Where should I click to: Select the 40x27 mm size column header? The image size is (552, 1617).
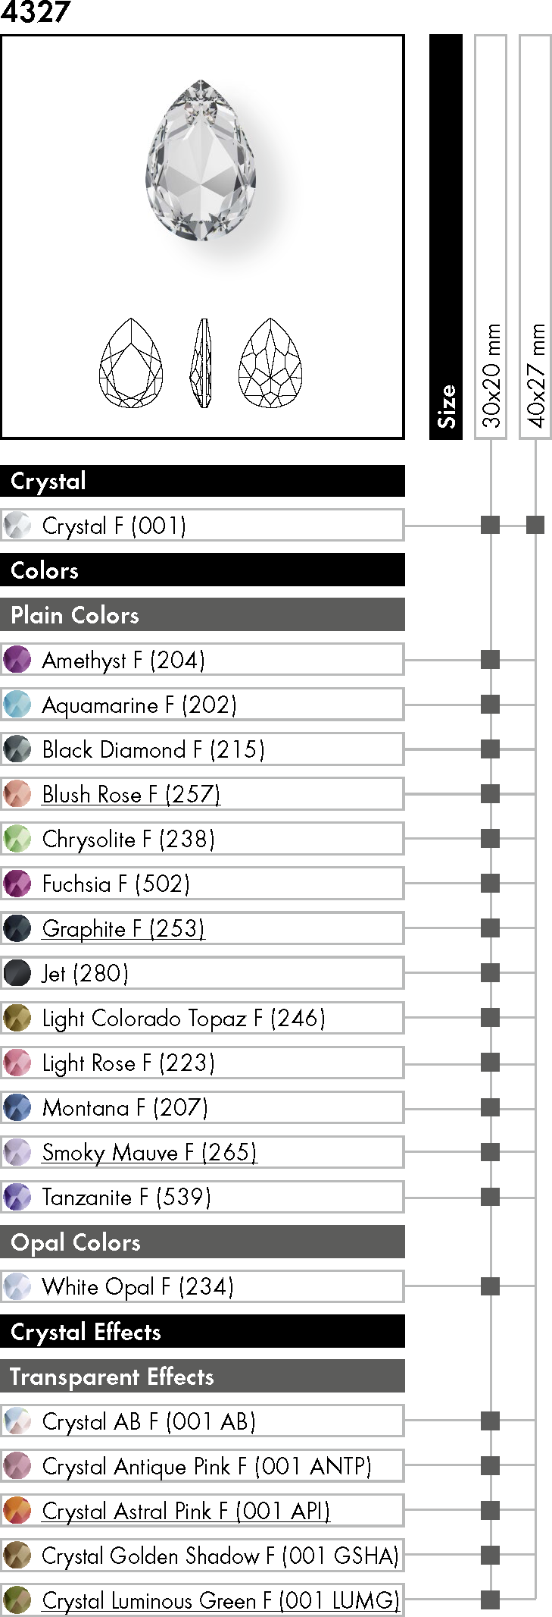(535, 237)
